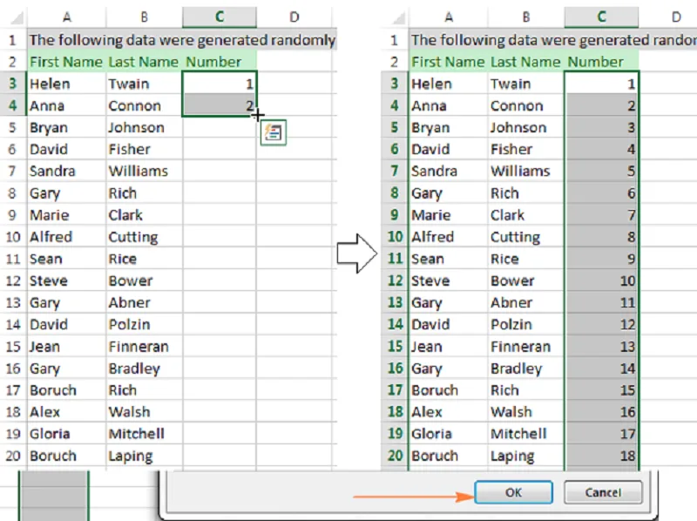This screenshot has width=697, height=521.
Task: Click the OK button in the dialog
Action: (513, 492)
